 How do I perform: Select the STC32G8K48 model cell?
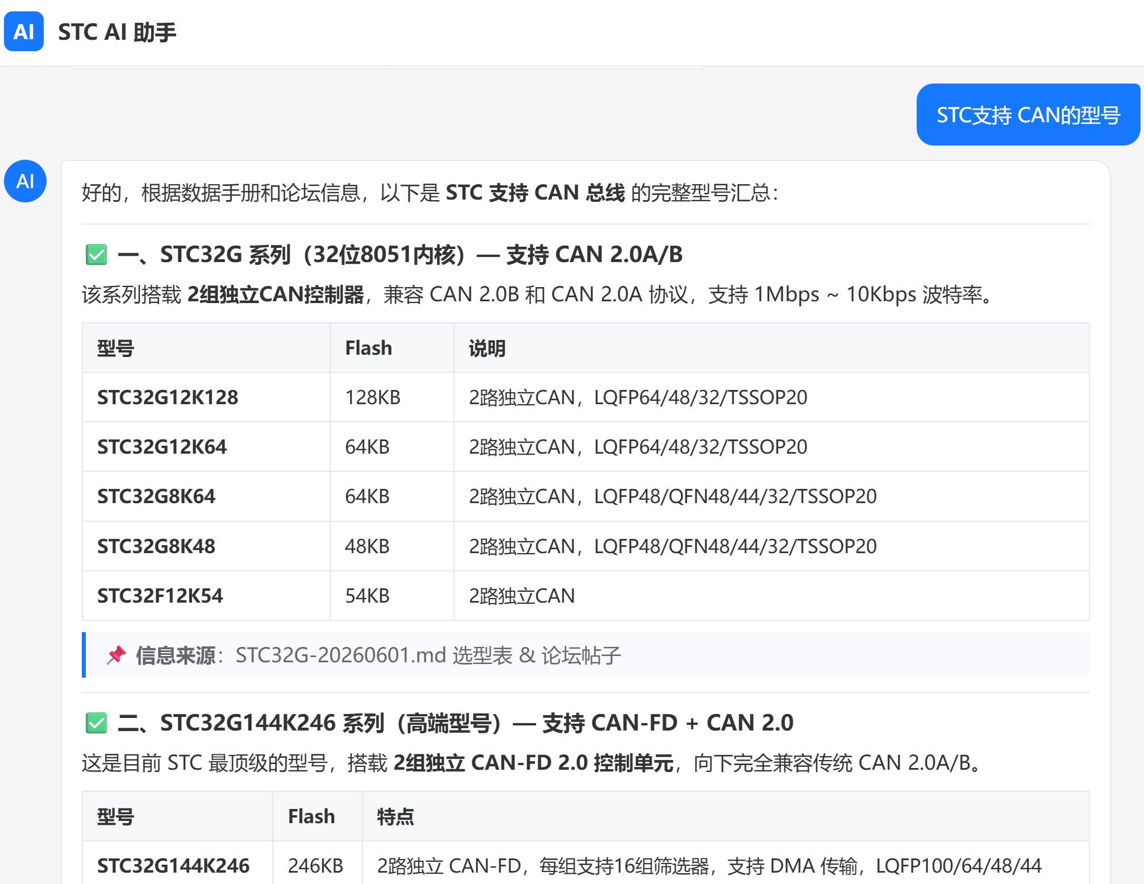[206, 546]
